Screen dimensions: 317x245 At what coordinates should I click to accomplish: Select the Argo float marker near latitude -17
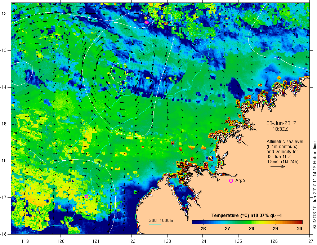click(x=86, y=196)
